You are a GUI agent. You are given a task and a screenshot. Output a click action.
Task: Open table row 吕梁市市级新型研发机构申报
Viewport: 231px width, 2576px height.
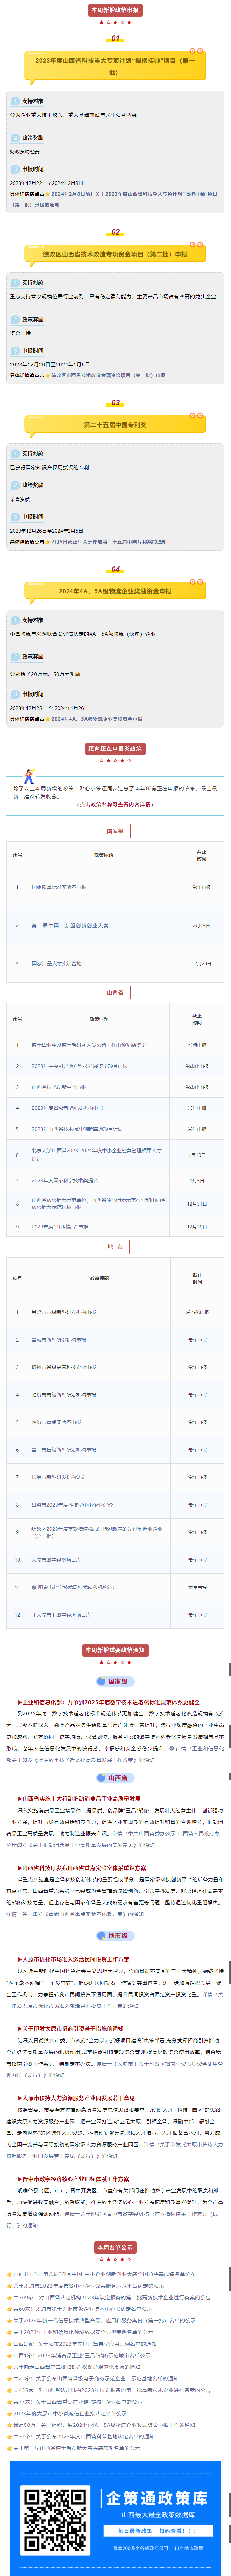(x=115, y=1312)
